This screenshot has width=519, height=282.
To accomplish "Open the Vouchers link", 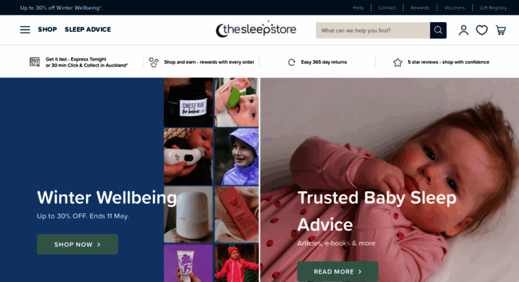I will 454,7.
